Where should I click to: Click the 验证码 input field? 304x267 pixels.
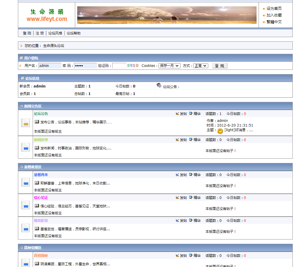pos(119,65)
